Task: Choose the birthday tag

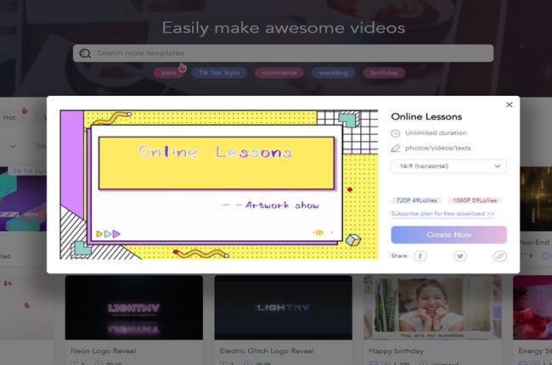Action: [x=384, y=73]
